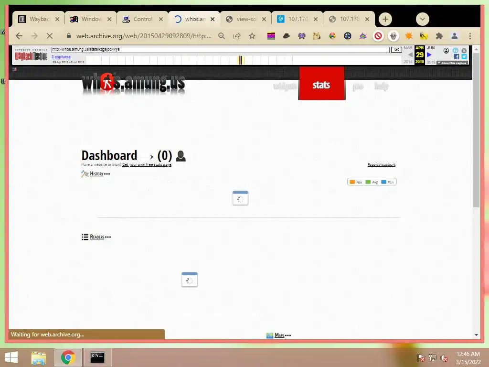Expand About this capture

(452, 63)
